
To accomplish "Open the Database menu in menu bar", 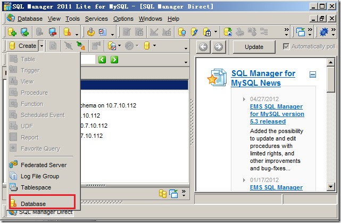I will click(x=30, y=19).
